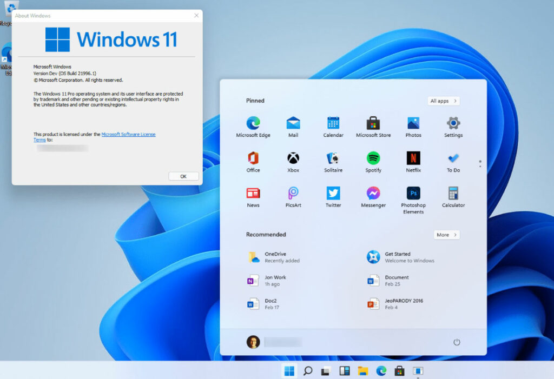Launch the Photos app
554x379 pixels.
(413, 127)
